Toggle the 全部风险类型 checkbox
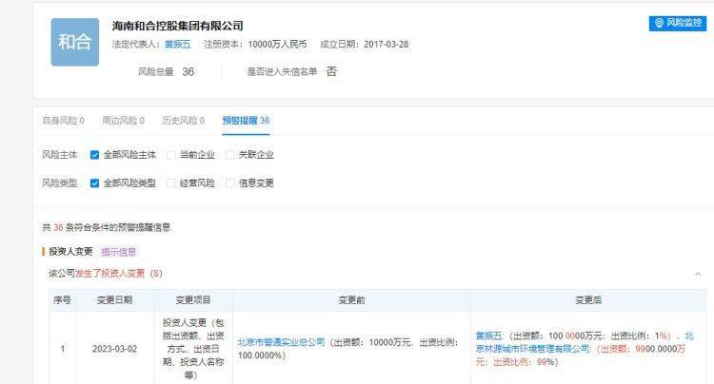This screenshot has height=384, width=714. [95, 183]
